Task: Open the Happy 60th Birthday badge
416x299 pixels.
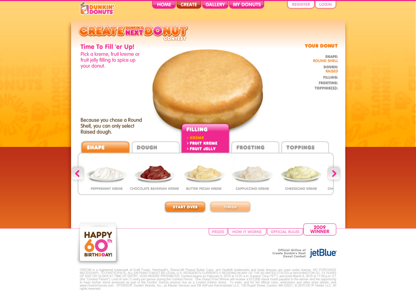Action: click(98, 242)
